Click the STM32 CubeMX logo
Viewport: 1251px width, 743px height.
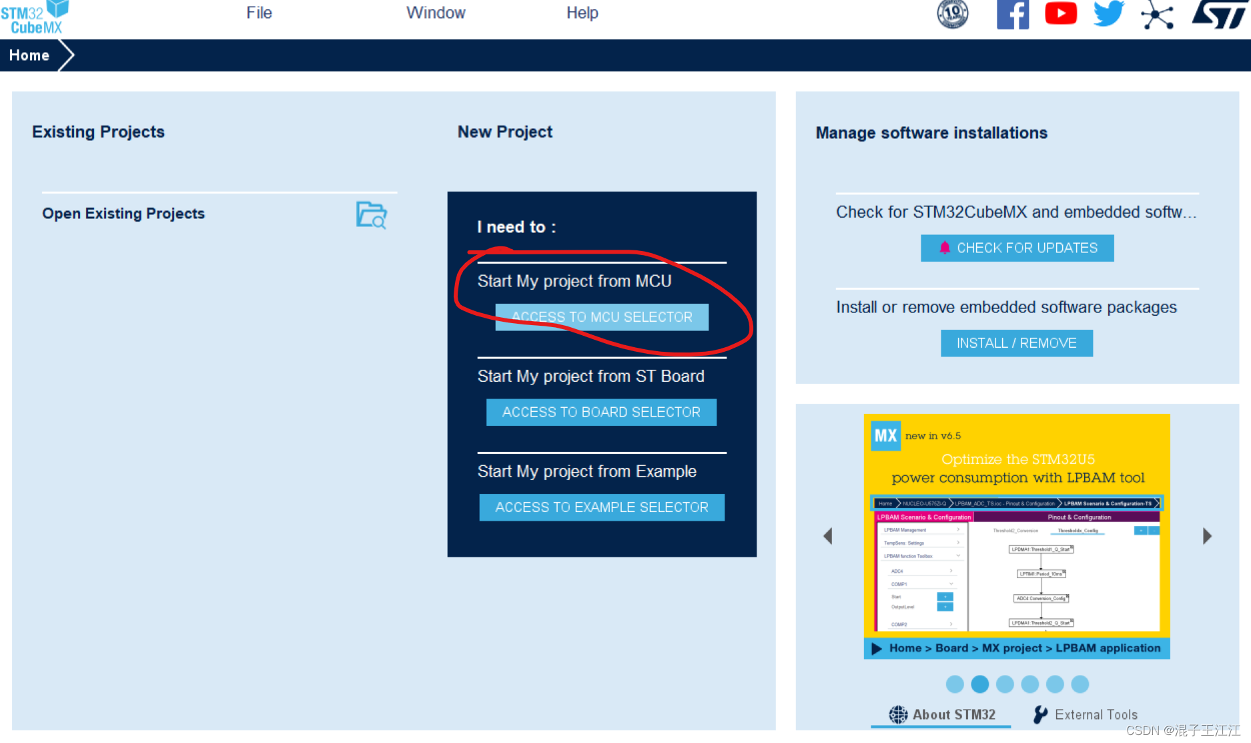click(35, 18)
